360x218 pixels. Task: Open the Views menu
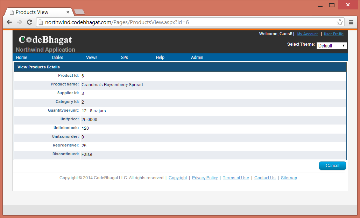(x=92, y=58)
